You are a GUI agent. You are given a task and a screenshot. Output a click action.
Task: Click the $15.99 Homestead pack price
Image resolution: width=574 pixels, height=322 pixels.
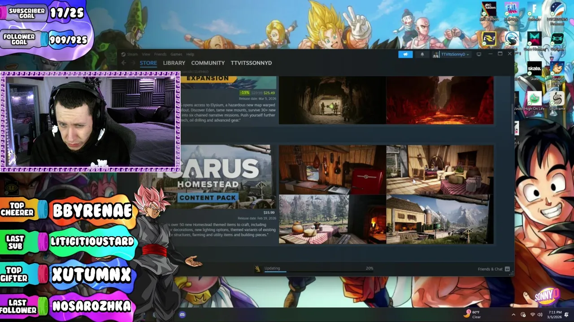pyautogui.click(x=269, y=213)
